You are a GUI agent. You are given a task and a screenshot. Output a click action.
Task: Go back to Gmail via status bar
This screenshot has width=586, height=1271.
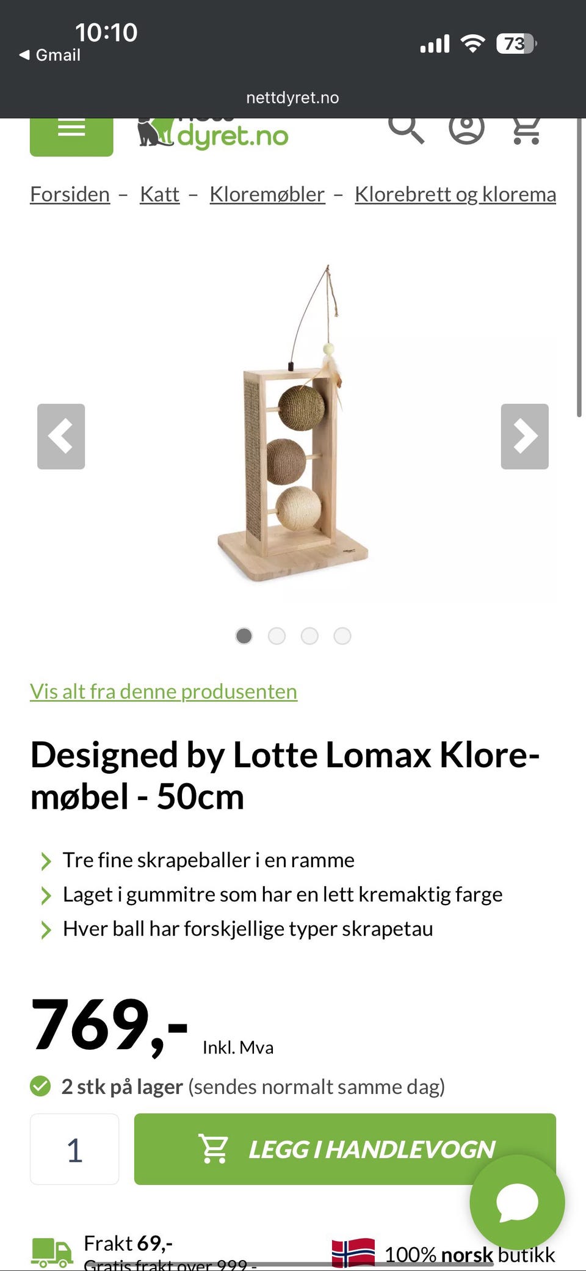tap(50, 55)
